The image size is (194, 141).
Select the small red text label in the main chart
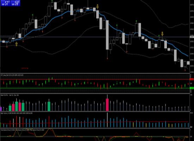pos(25,68)
